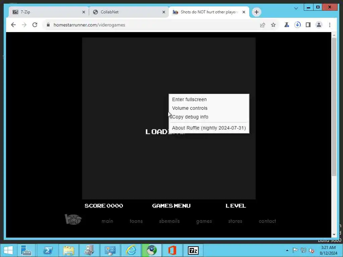Image resolution: width=343 pixels, height=257 pixels.
Task: Click the page vertical scrollbar thumb
Action: click(334, 107)
